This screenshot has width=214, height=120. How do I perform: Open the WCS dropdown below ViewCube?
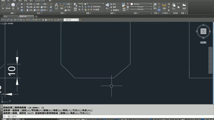click(203, 42)
